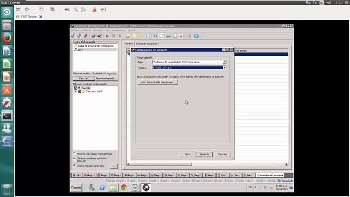
Task: Open the Herramientas menu
Action: pos(118,30)
